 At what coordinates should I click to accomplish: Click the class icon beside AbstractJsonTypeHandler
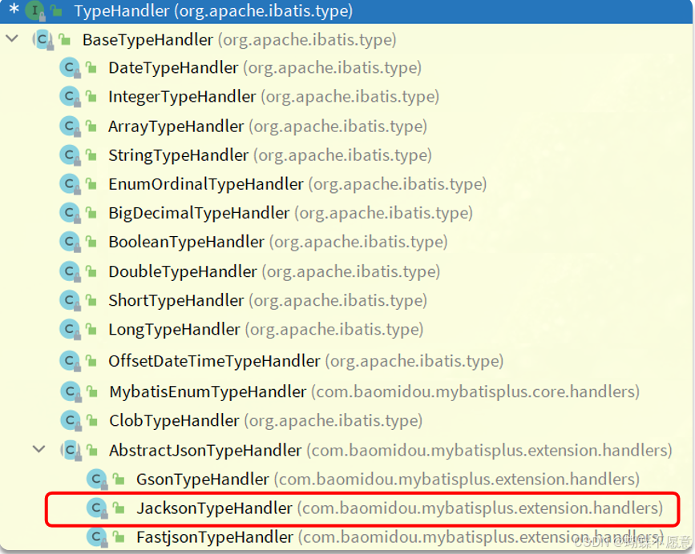click(x=72, y=450)
